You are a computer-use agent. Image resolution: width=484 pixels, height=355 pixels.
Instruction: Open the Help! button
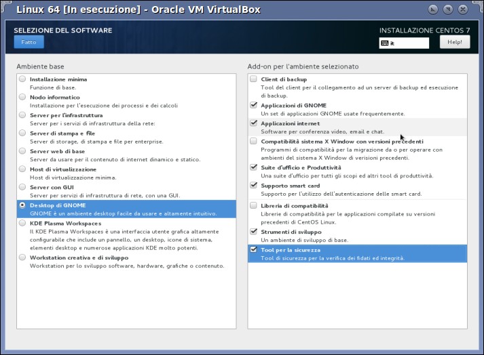(455, 42)
